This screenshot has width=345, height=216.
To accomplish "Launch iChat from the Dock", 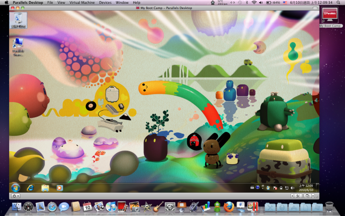I will (x=64, y=207).
